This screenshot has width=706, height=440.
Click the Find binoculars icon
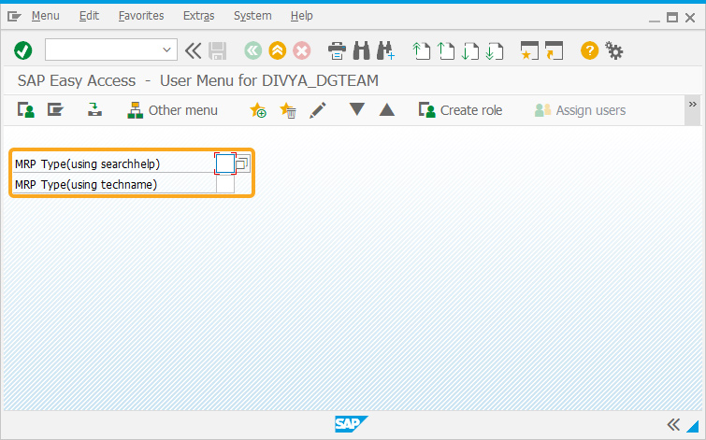click(361, 50)
